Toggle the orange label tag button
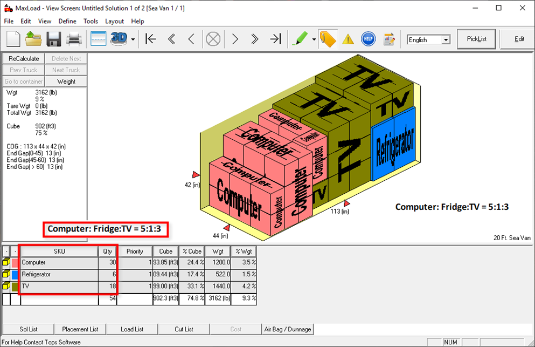Screen dimensions: 535x347 click(x=328, y=39)
